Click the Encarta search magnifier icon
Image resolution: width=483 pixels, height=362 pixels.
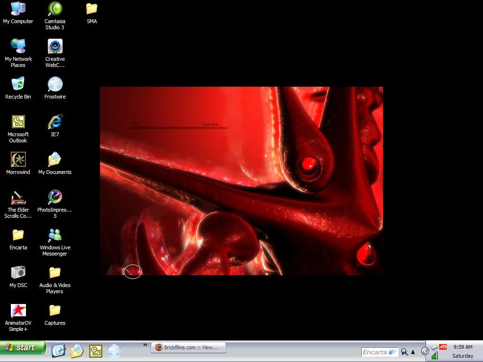tap(404, 352)
